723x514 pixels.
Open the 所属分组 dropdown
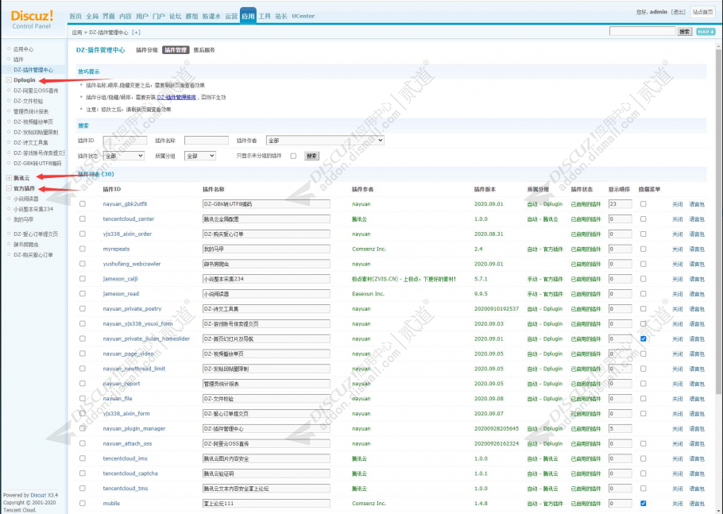pyautogui.click(x=200, y=156)
